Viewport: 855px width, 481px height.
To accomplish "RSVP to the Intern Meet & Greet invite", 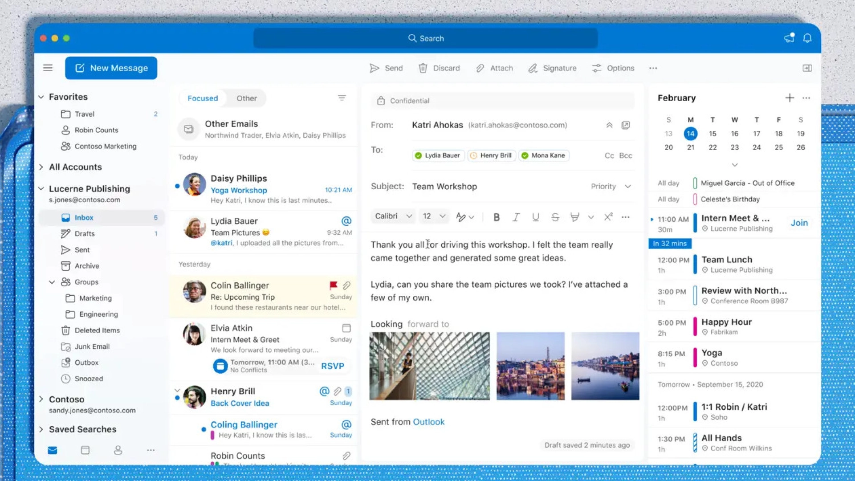I will click(333, 366).
